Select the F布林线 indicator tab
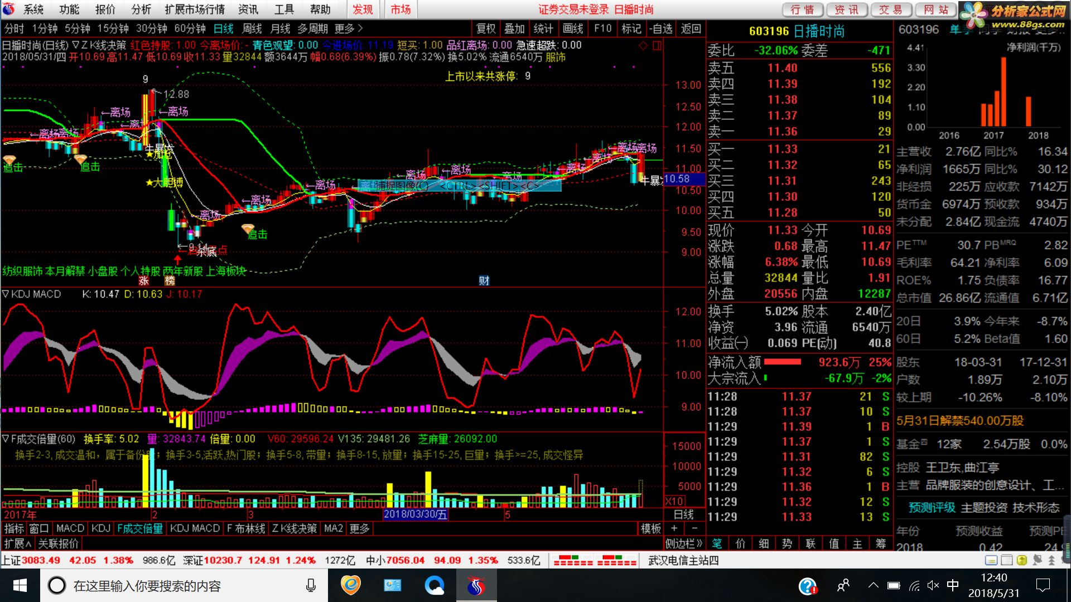 (x=246, y=528)
